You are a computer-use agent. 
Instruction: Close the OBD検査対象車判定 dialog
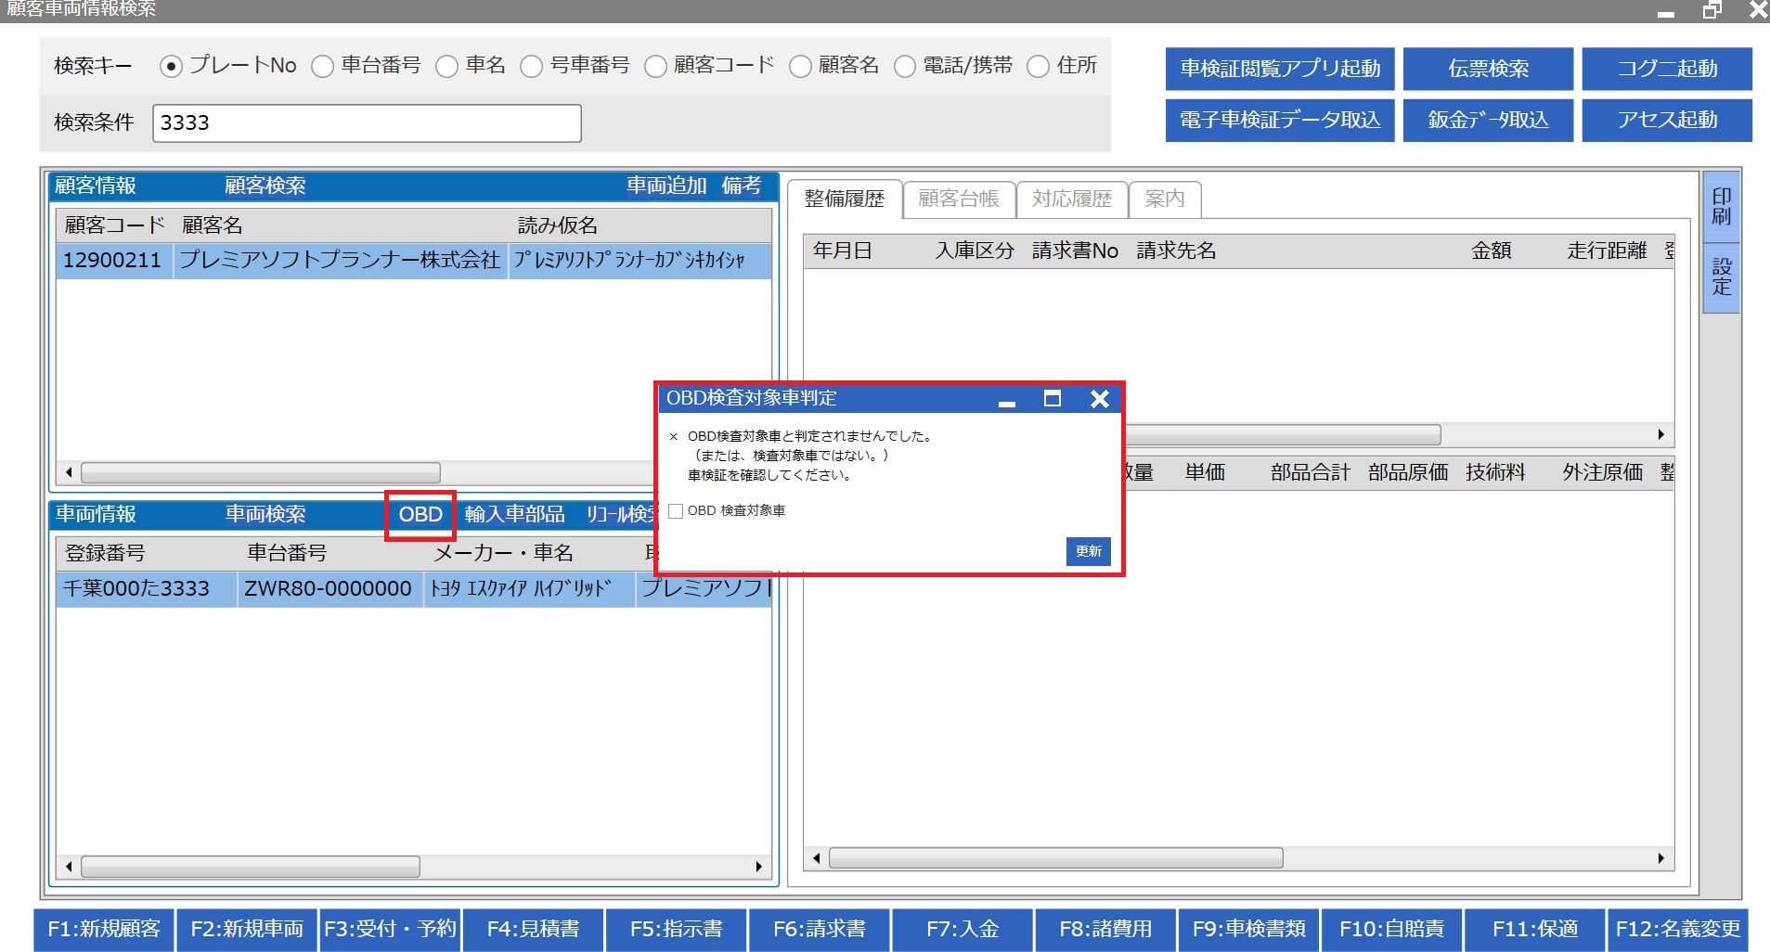click(1100, 399)
